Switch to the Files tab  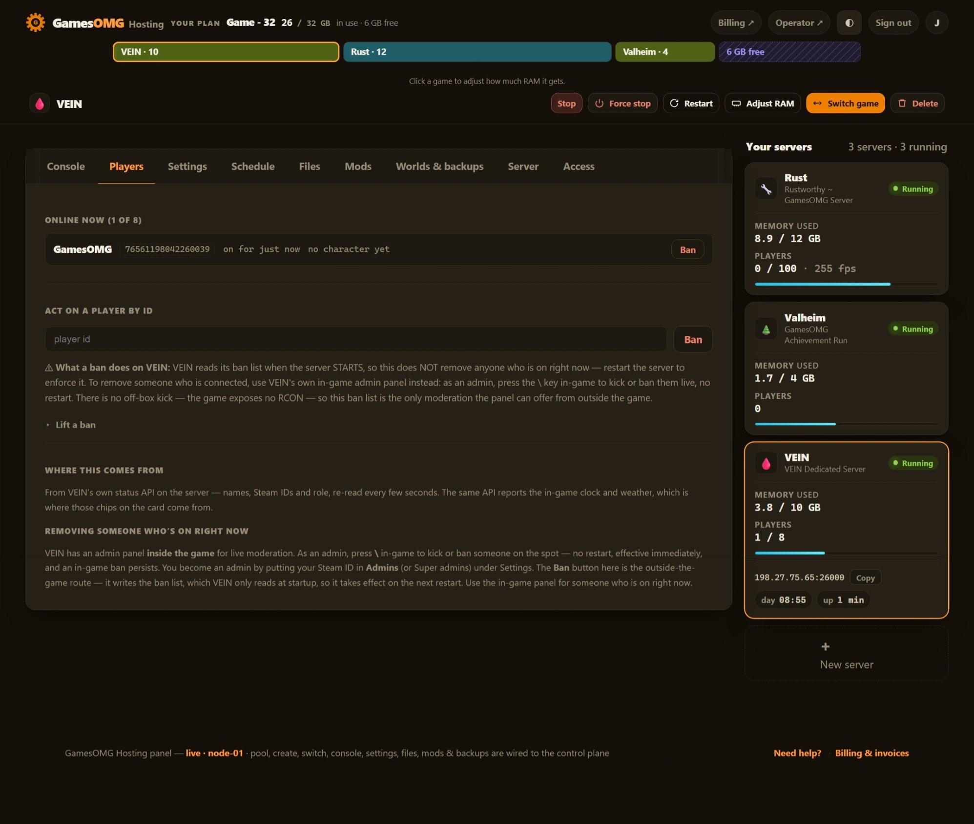pos(310,166)
